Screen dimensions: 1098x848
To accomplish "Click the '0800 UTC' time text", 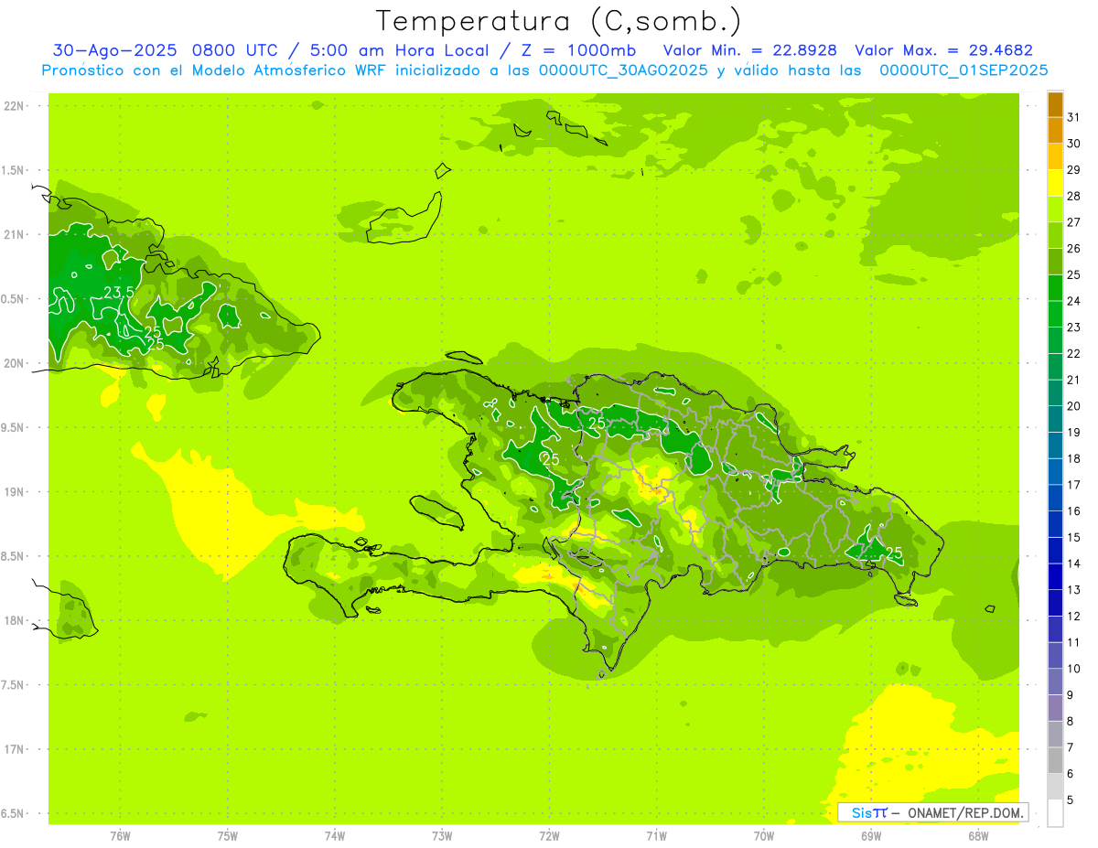I will point(237,50).
